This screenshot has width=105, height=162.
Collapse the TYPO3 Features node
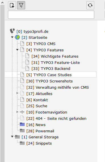point(17,50)
